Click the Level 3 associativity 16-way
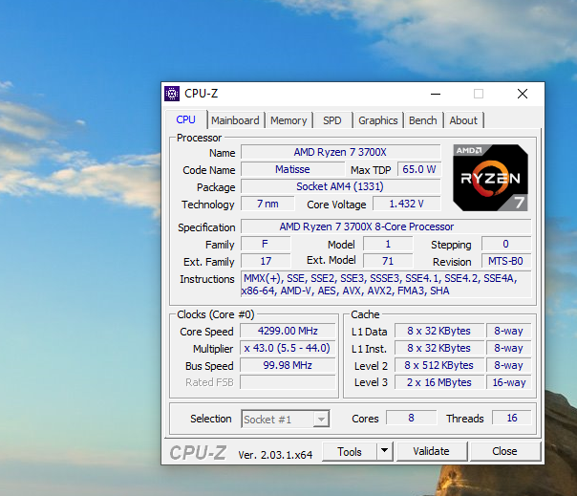Image resolution: width=577 pixels, height=496 pixels. tap(509, 382)
